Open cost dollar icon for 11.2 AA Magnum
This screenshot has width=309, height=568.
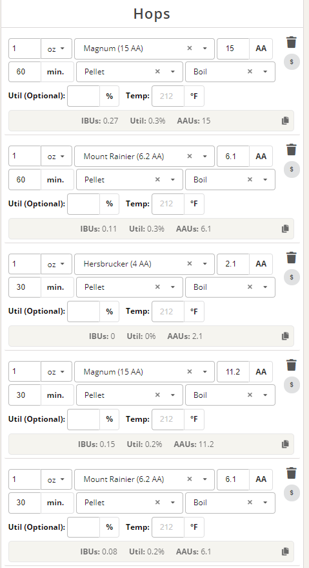pyautogui.click(x=292, y=384)
